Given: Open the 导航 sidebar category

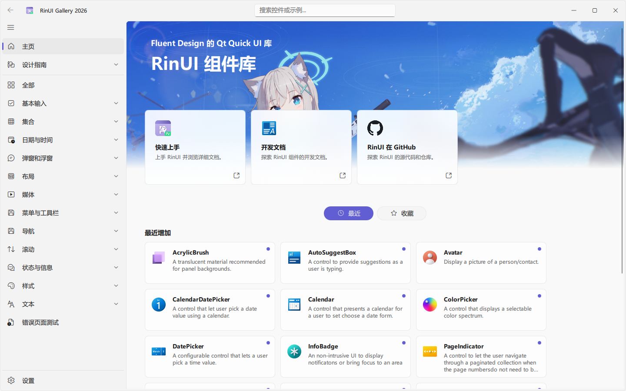Looking at the screenshot, I should click(x=63, y=231).
